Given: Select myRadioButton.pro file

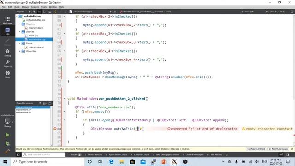Looking at the screenshot, I should (35, 20).
